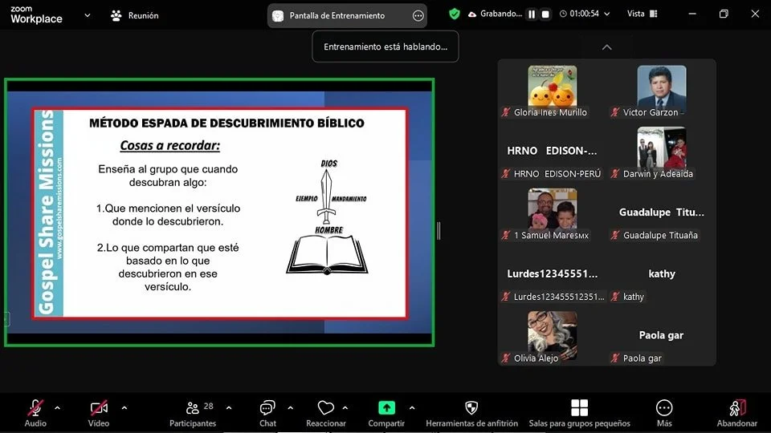Pause the recording
The image size is (771, 433).
(532, 14)
